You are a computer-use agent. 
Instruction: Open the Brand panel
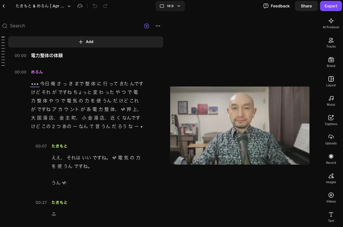(331, 62)
